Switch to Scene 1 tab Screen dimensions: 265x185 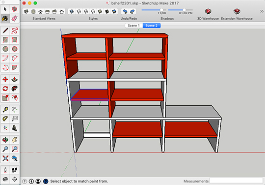134,26
